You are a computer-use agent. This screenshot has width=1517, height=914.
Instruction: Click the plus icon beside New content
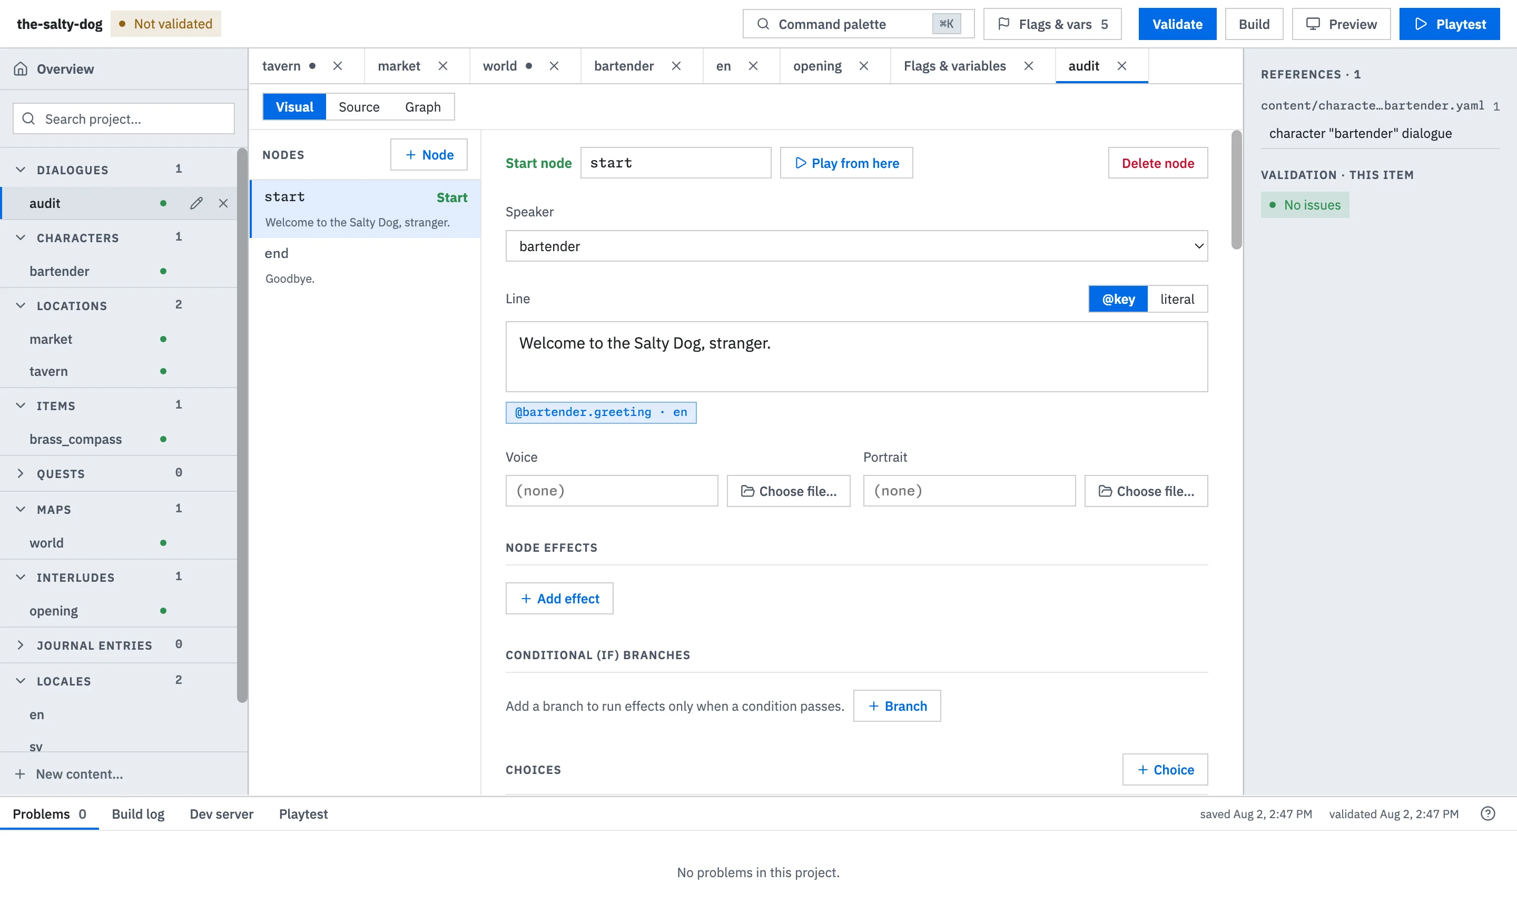point(21,773)
